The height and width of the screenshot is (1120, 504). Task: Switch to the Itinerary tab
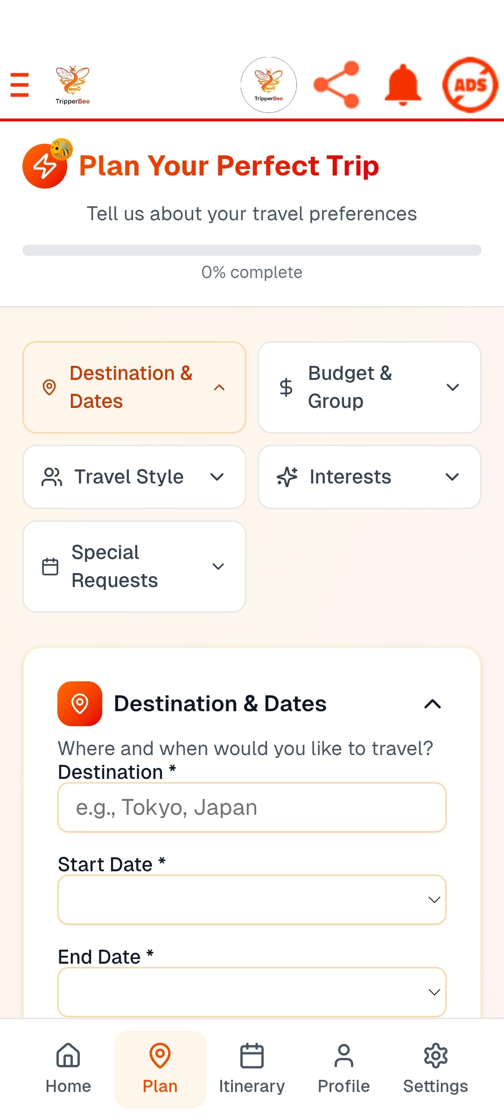tap(252, 1069)
